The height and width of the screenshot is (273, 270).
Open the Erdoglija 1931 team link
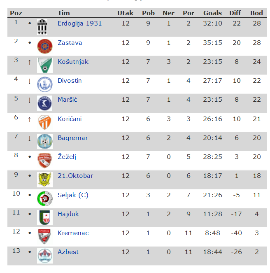click(x=79, y=23)
